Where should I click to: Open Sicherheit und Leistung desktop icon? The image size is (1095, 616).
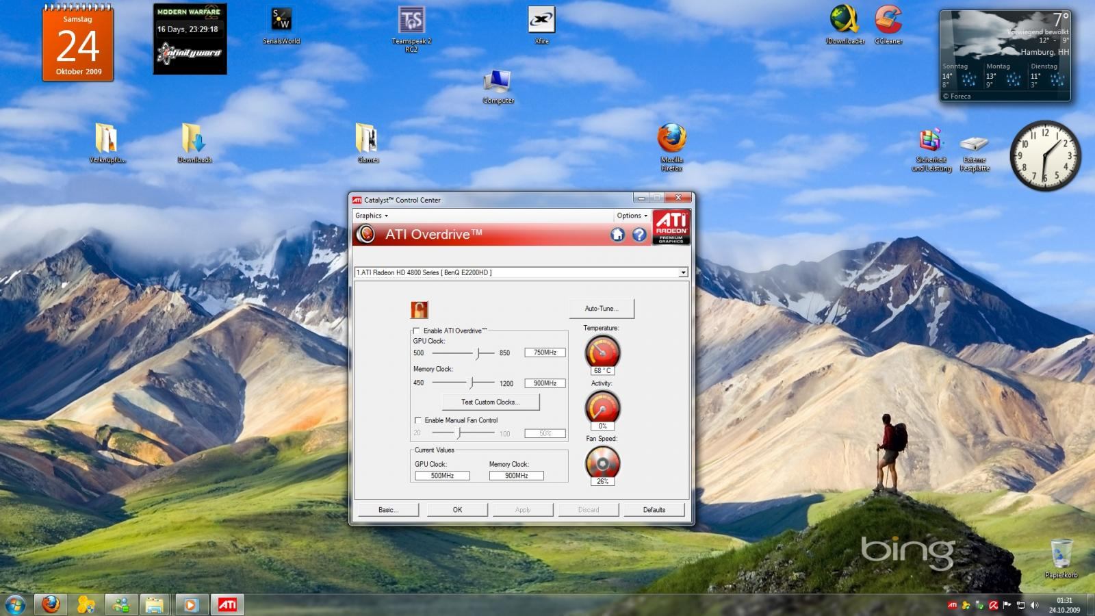pyautogui.click(x=931, y=150)
